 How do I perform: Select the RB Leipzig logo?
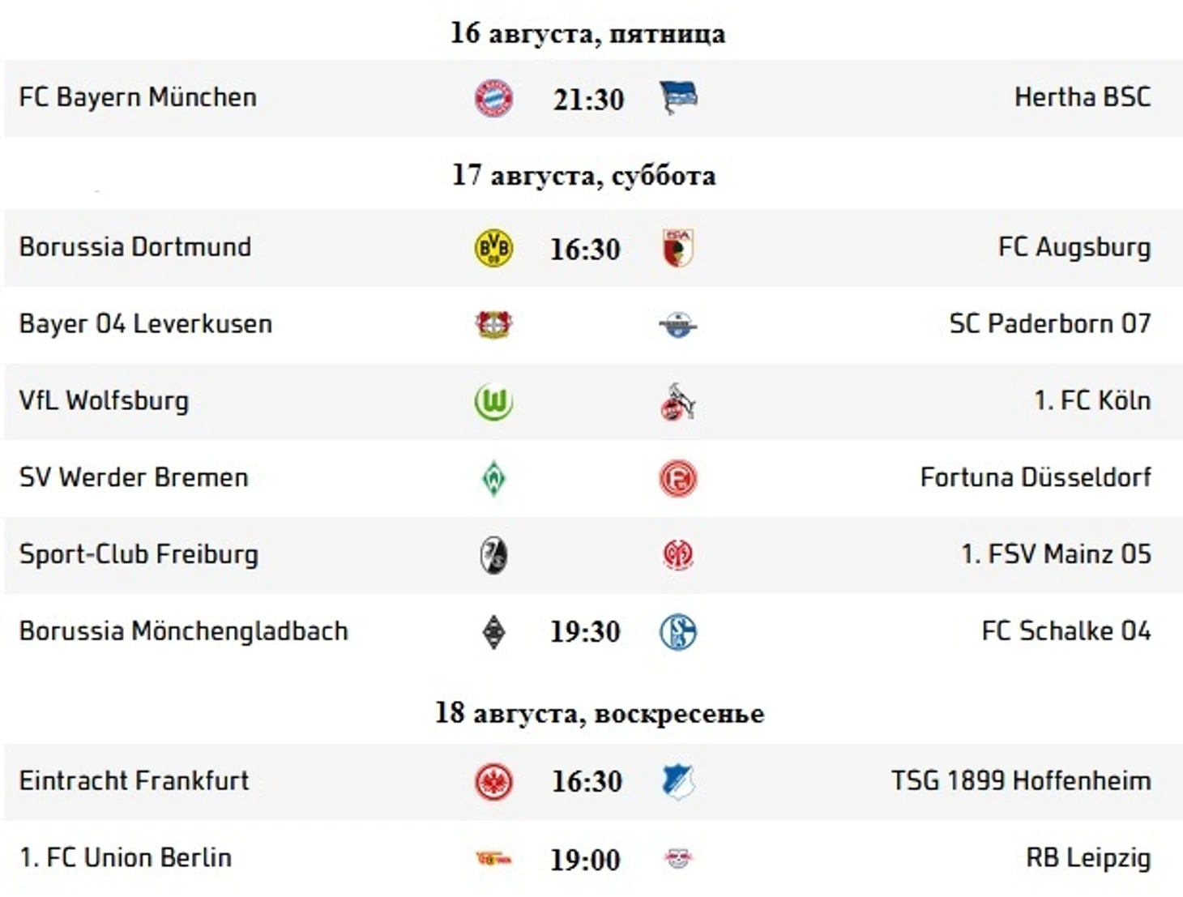(678, 858)
